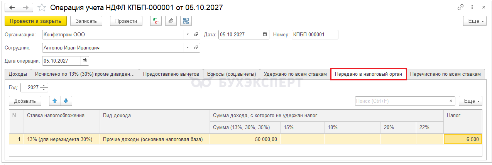492x165 pixels.
Task: Switch to Доходы tab
Action: [x=18, y=74]
